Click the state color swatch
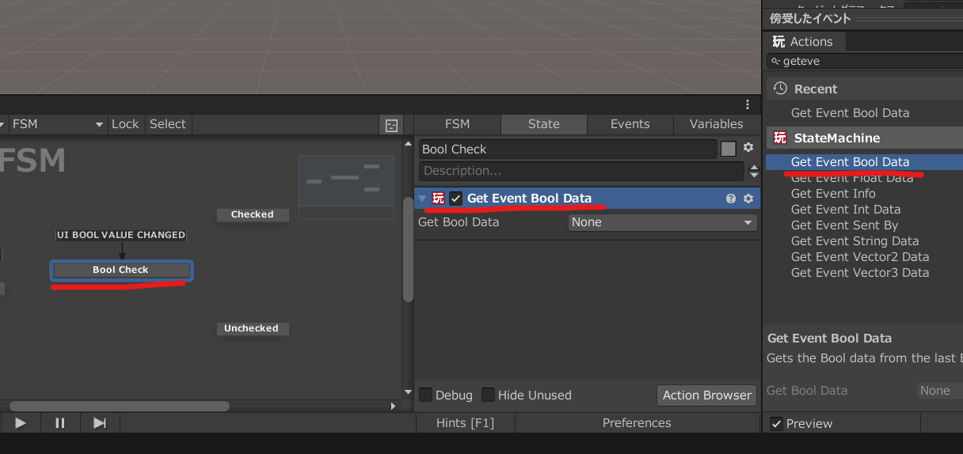 728,149
